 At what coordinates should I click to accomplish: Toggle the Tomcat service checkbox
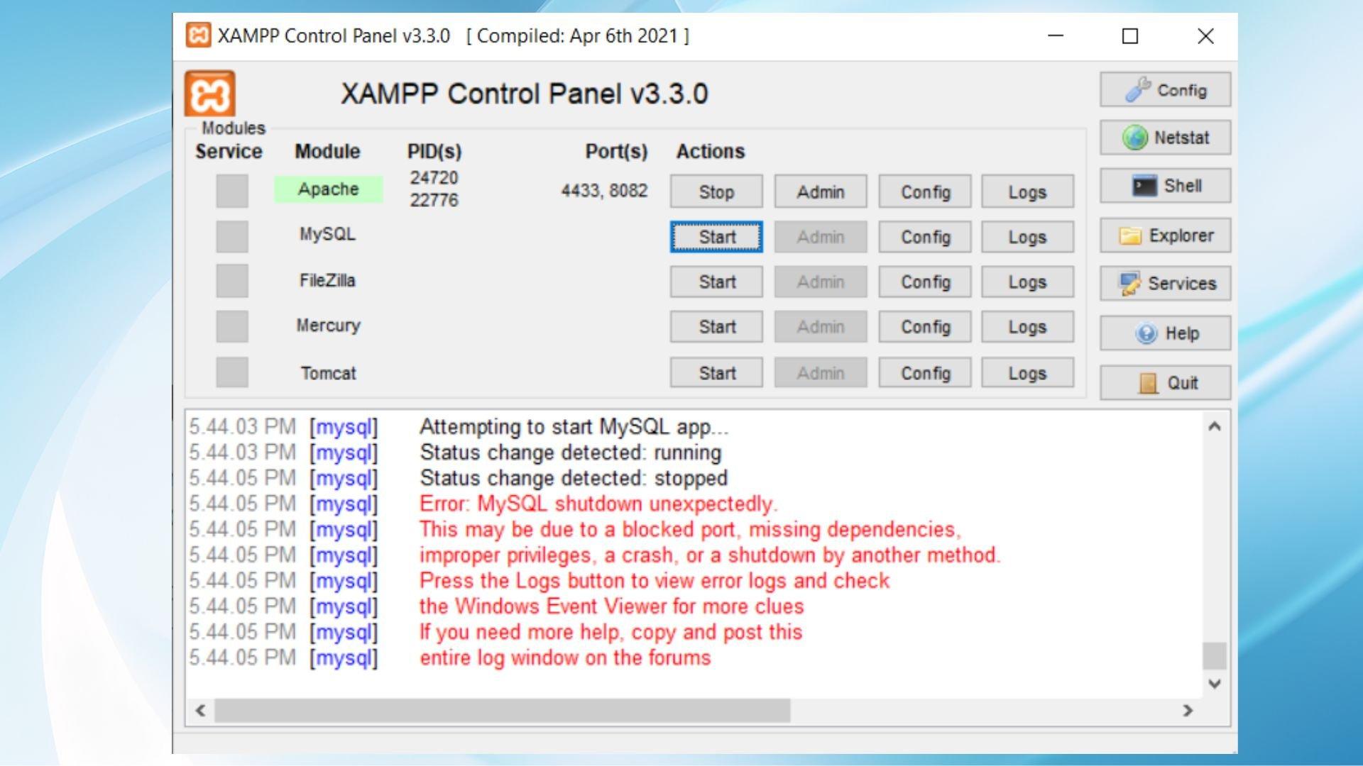232,372
